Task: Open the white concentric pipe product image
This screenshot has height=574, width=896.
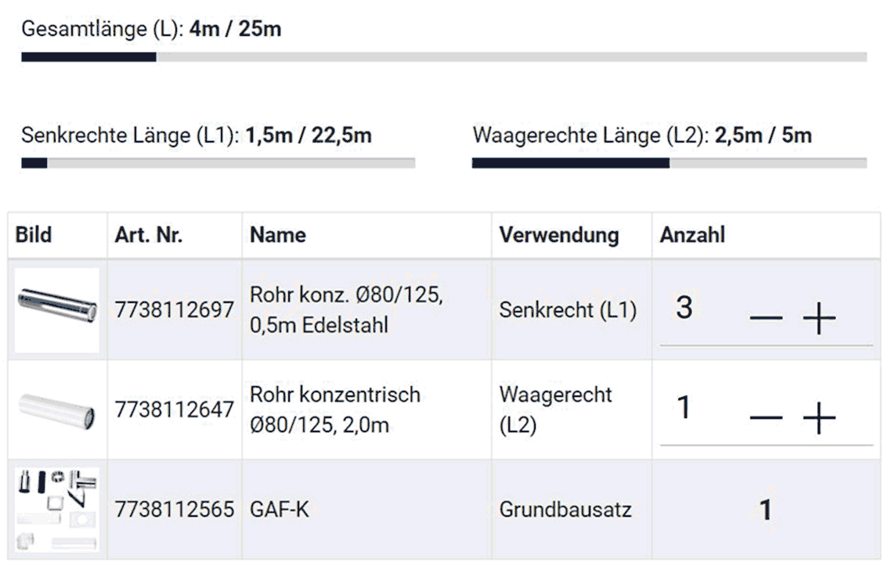Action: tap(56, 410)
